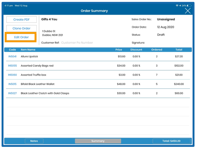Click the $240.00 total value
The width and height of the screenshot is (197, 150).
[179, 84]
